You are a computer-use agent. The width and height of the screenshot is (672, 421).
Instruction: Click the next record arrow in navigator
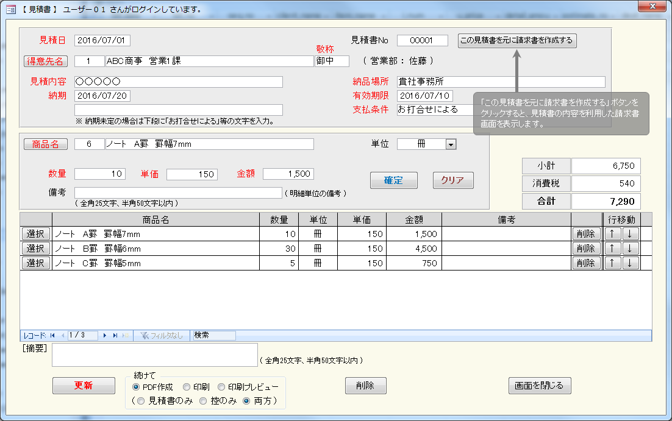click(x=105, y=336)
